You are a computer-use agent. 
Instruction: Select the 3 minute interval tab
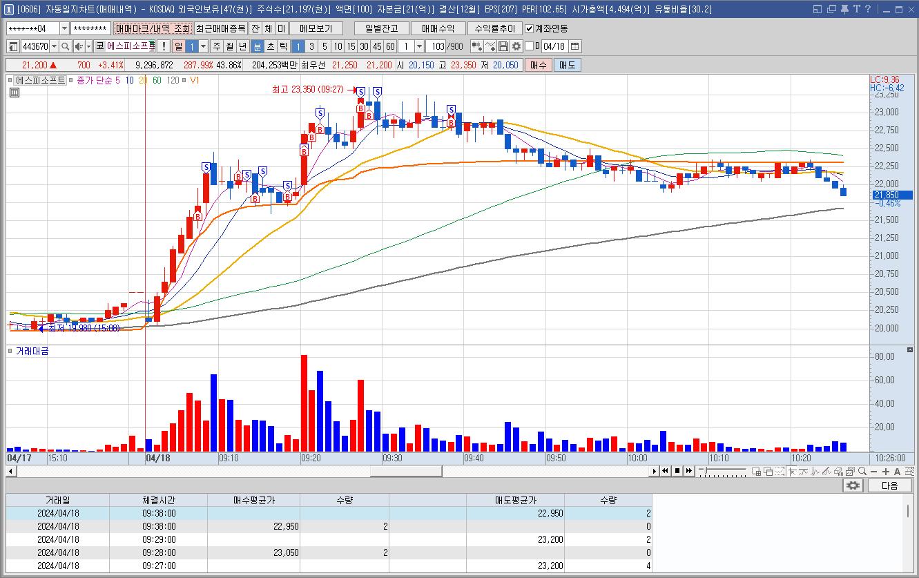(x=311, y=46)
